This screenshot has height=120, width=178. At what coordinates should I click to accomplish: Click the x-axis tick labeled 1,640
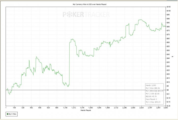pos(91,108)
